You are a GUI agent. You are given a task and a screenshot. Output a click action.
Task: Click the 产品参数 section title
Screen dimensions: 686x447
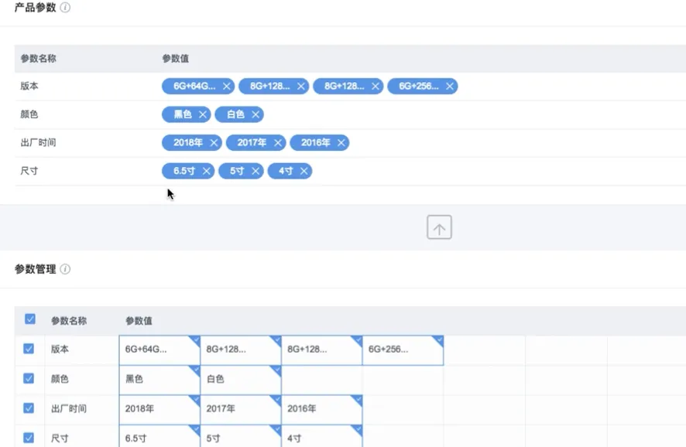click(x=36, y=8)
